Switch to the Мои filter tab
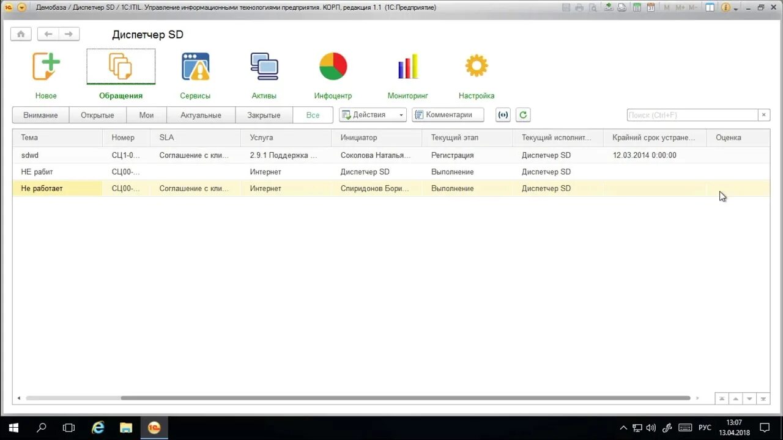Screen dimensions: 783x440 tap(146, 115)
